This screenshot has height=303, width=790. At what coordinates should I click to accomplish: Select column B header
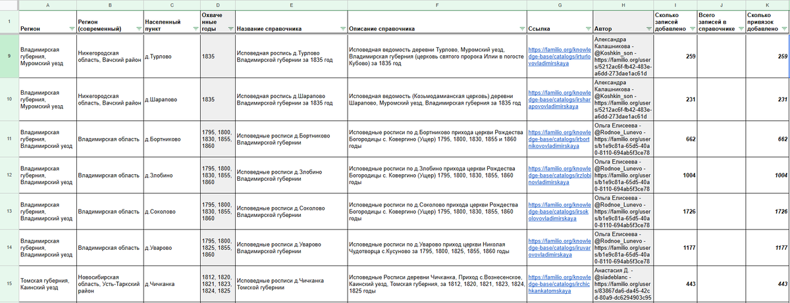pyautogui.click(x=109, y=5)
